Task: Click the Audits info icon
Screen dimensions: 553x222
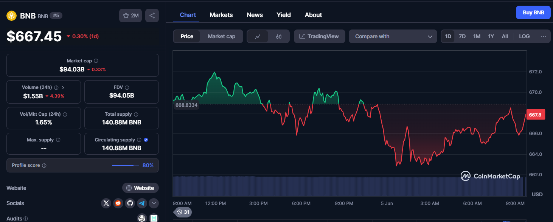Action: point(25,219)
